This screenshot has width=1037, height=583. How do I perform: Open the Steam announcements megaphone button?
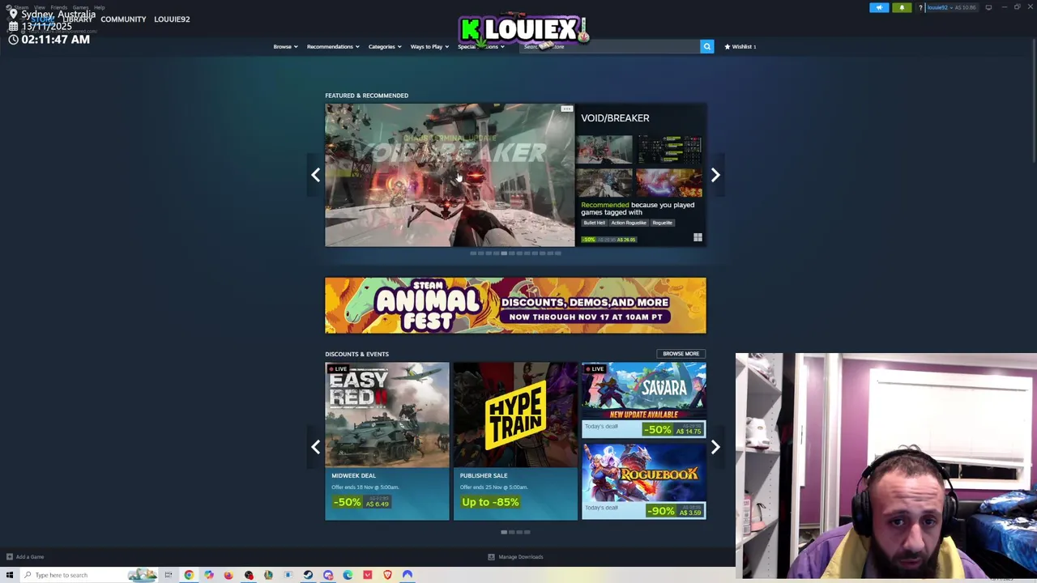click(879, 7)
